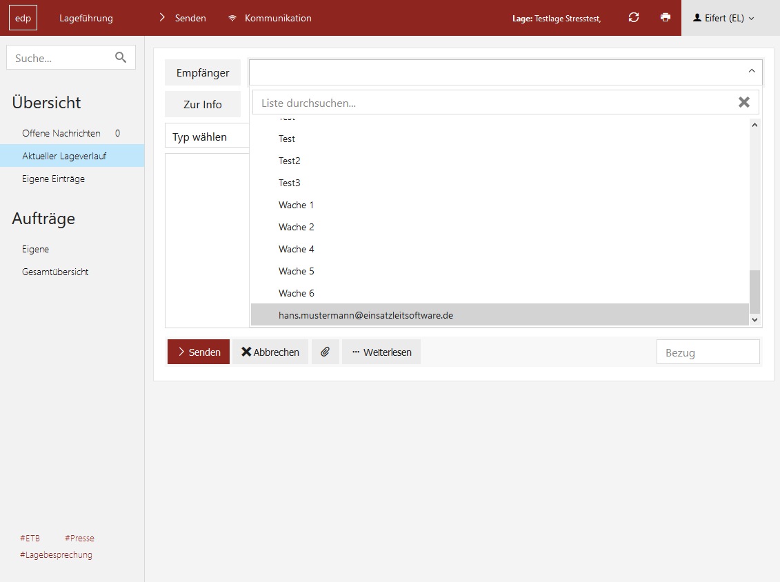This screenshot has height=582, width=780.
Task: Click the list scrollbar down arrow
Action: coord(754,320)
